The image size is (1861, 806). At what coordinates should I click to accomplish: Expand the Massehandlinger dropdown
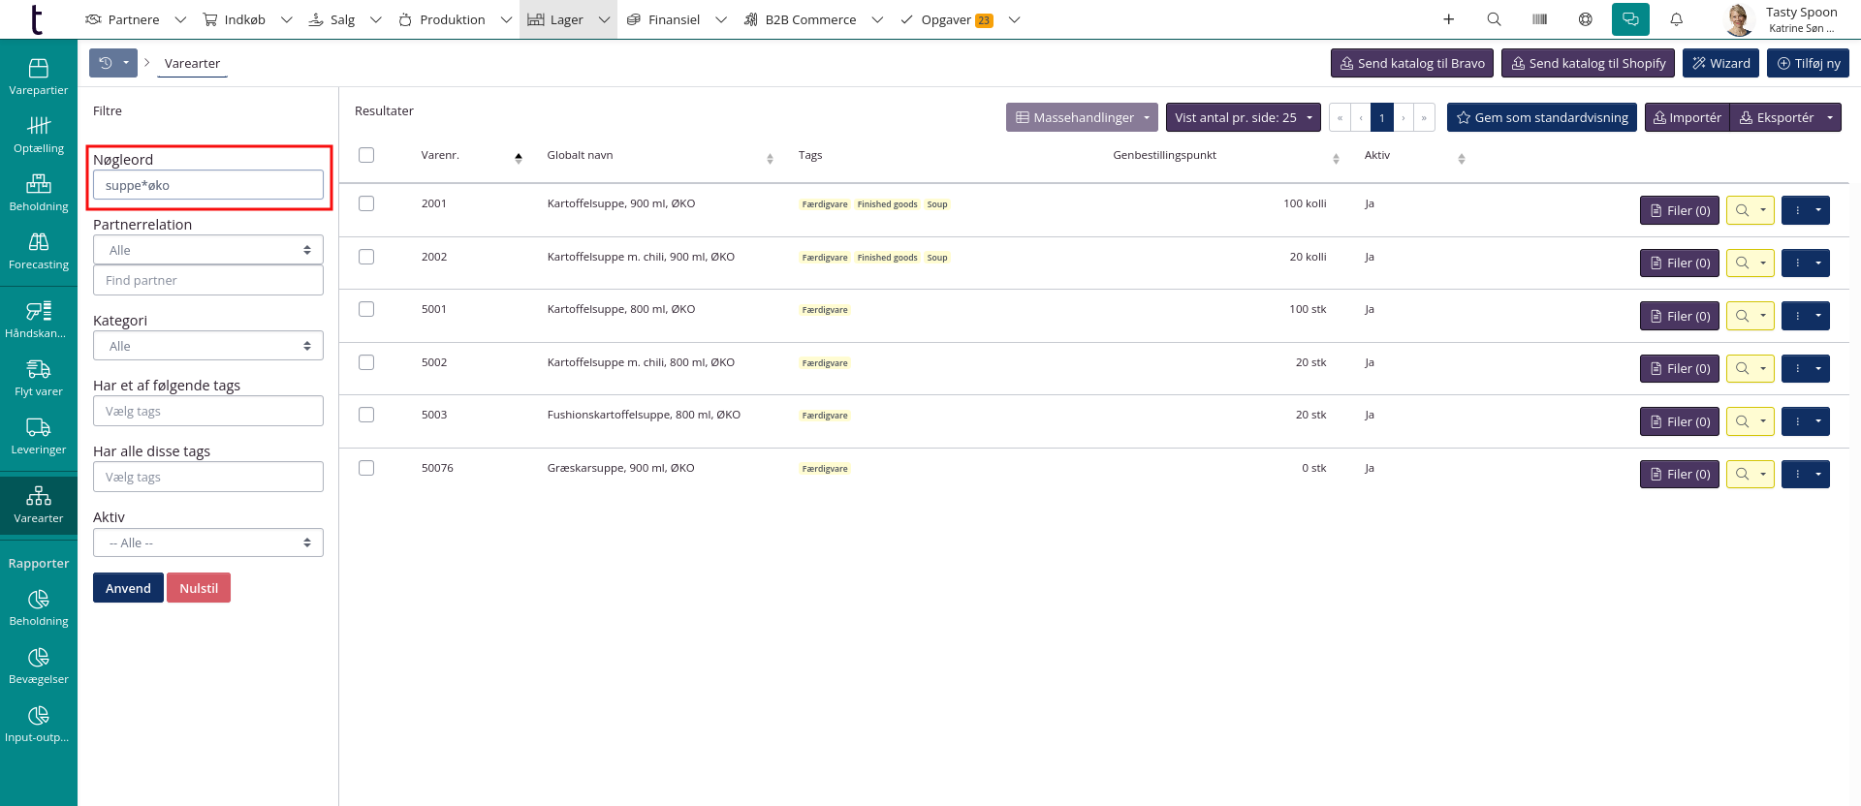tap(1082, 117)
